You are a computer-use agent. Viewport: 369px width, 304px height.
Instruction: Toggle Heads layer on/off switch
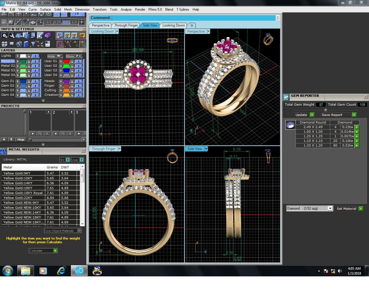(x=79, y=81)
